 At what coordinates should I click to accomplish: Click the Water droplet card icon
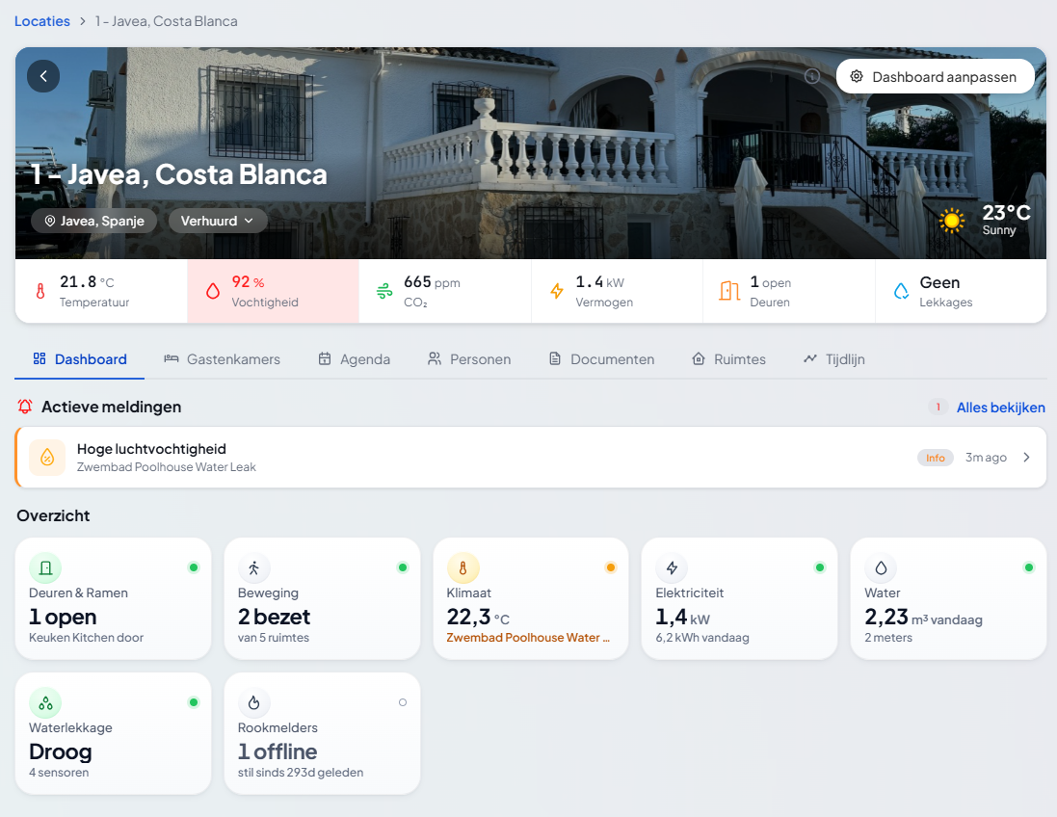click(x=881, y=568)
